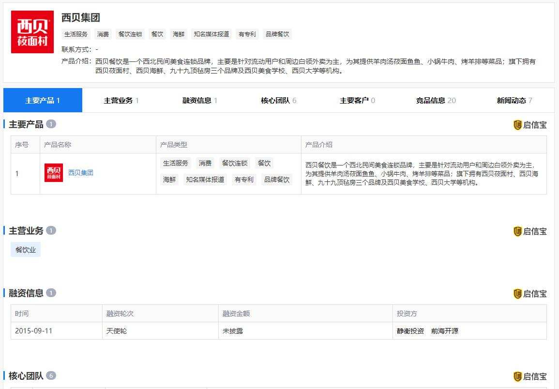
Task: Click the count badge next to 主要产品 heading
Action: click(x=50, y=124)
